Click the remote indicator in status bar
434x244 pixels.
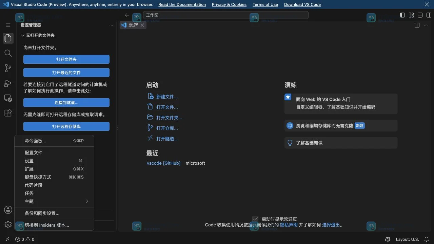pos(7,239)
